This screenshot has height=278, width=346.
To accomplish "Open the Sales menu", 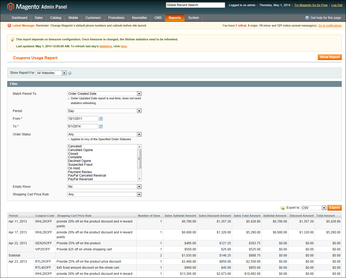I will [x=39, y=18].
